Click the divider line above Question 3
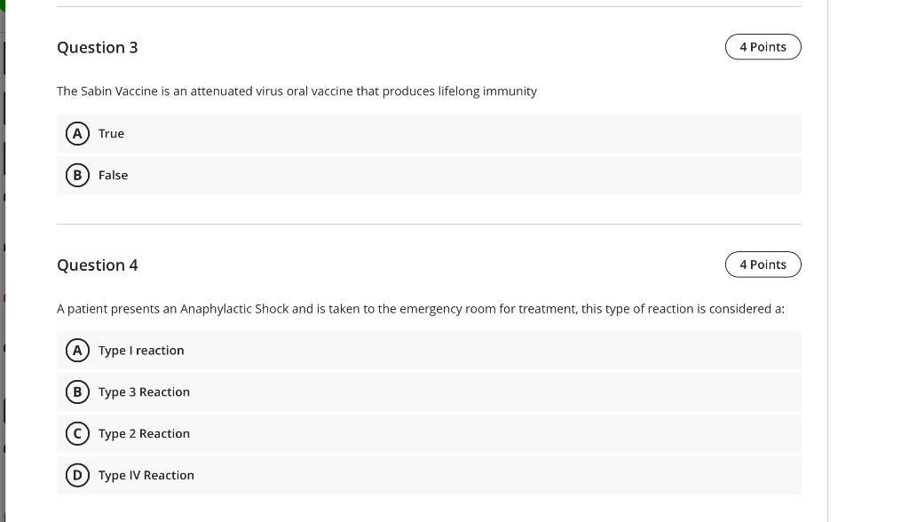Screen dimensions: 909x522 429,7
